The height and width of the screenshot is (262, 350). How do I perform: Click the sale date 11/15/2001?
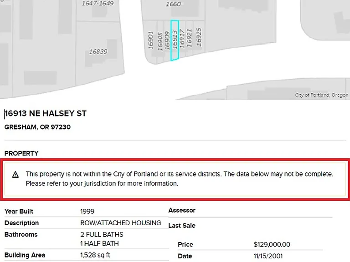[x=268, y=256]
